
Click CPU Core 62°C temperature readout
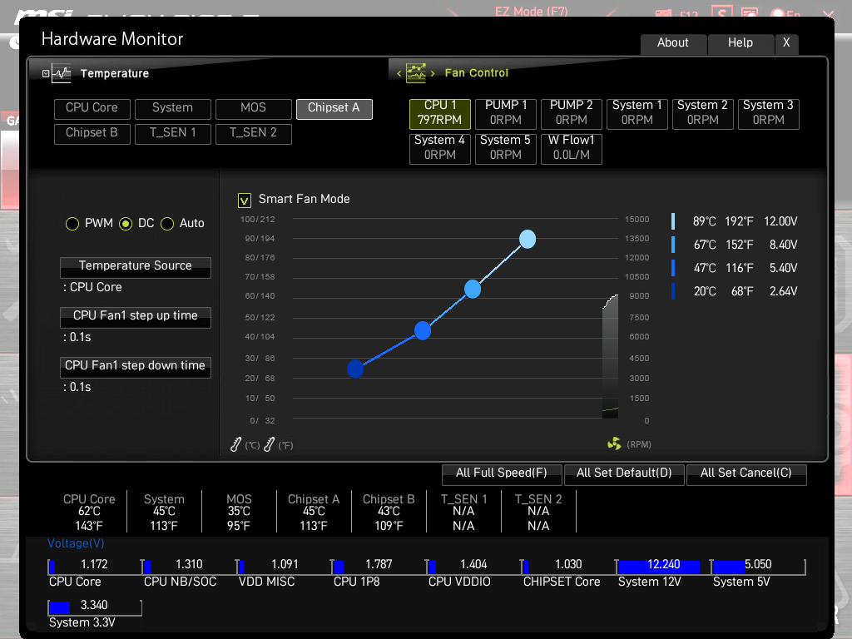click(x=89, y=512)
